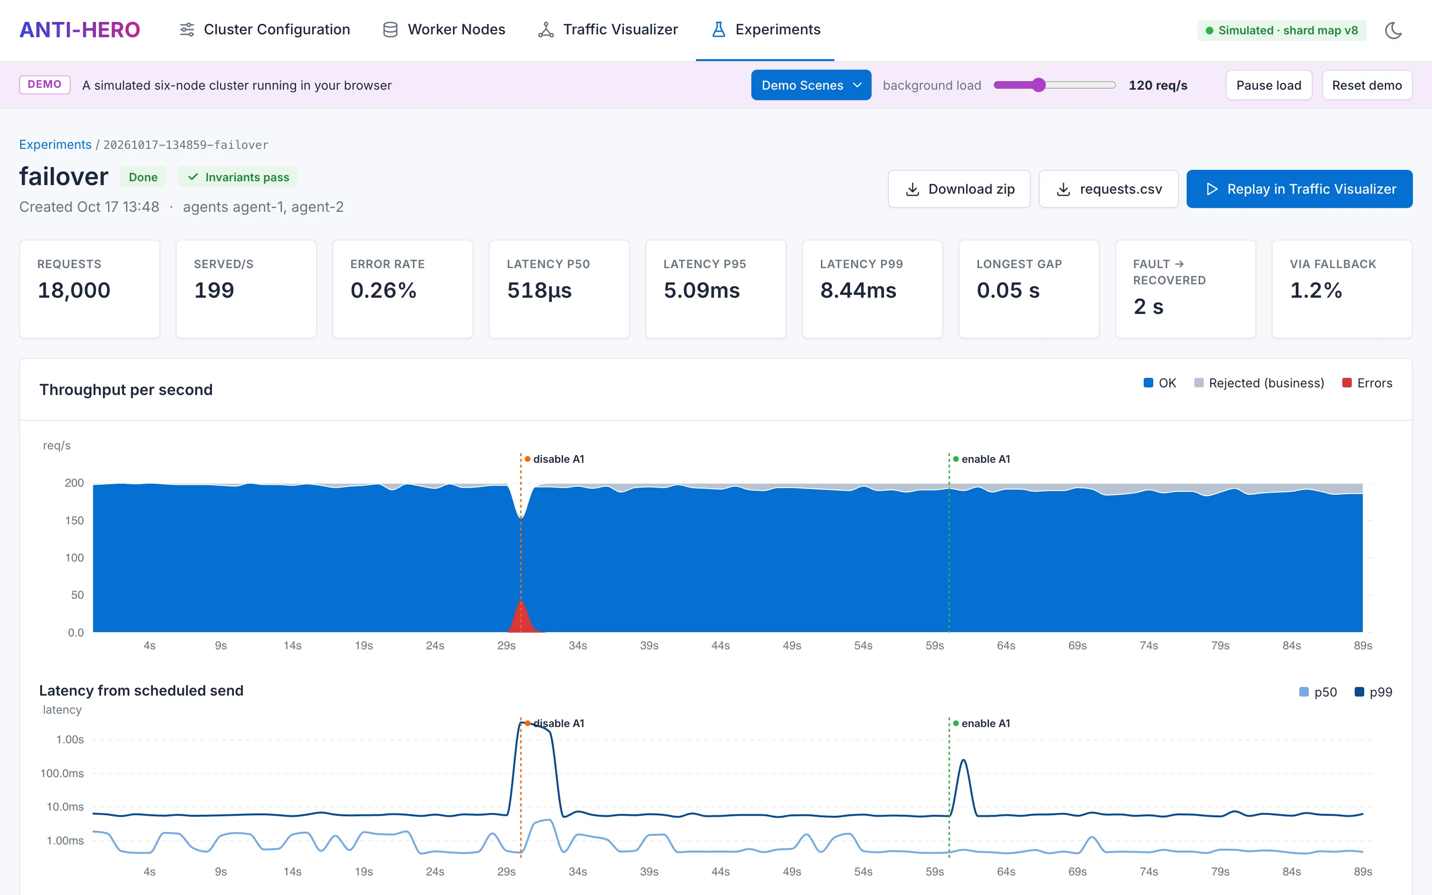Select the Experiments tab
The height and width of the screenshot is (895, 1432).
(x=765, y=30)
